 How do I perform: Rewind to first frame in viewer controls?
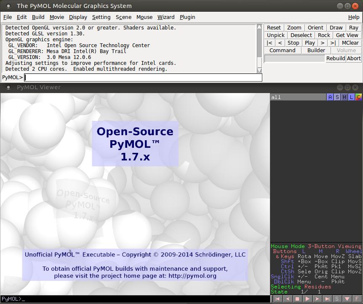(x=277, y=299)
